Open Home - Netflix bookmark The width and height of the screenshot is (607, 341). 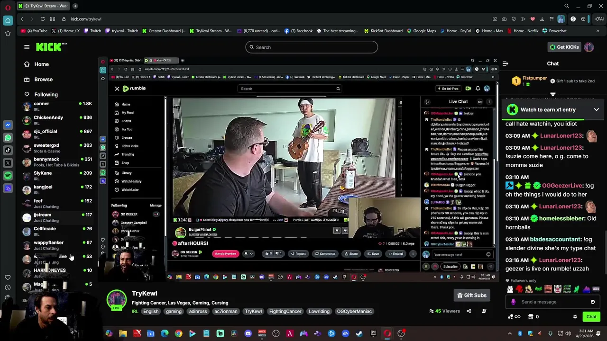(523, 31)
